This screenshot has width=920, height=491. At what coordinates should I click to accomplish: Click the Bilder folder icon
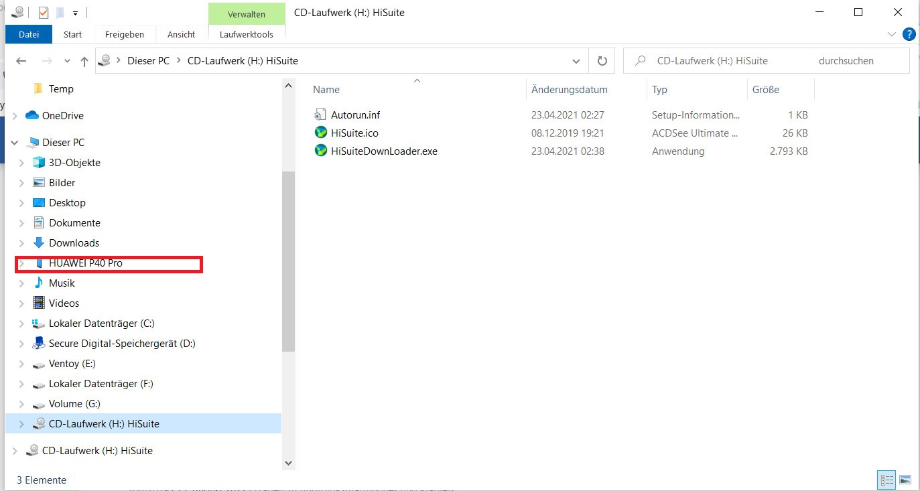coord(39,183)
